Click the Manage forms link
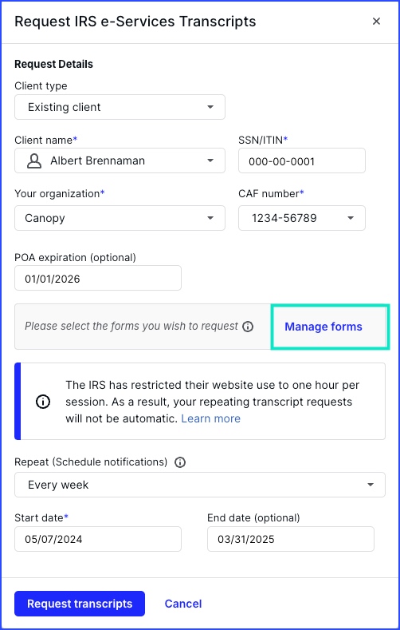400x630 pixels. (x=324, y=327)
